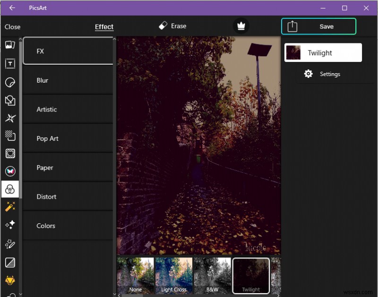Apply the Light Cross effect thumbnail

coord(174,276)
